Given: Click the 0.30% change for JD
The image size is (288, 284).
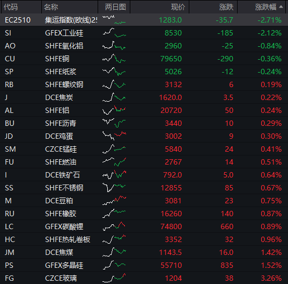Looking at the screenshot, I should (x=271, y=136).
